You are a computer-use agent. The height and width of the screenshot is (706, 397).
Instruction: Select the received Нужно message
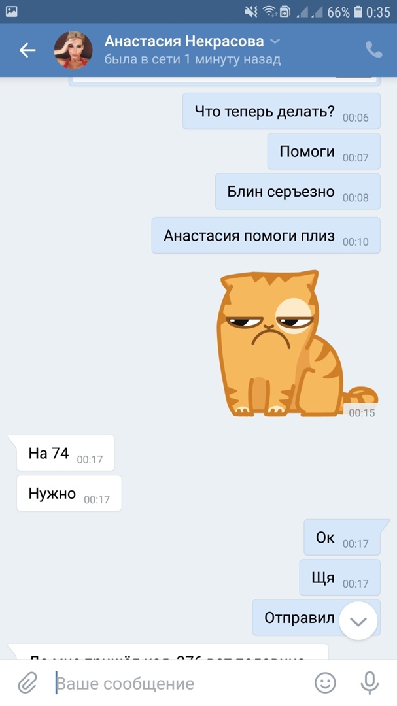point(69,493)
